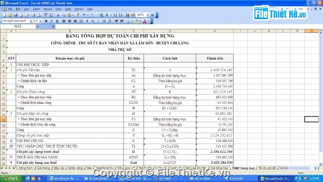Toggle Italic formatting

(x=51, y=21)
